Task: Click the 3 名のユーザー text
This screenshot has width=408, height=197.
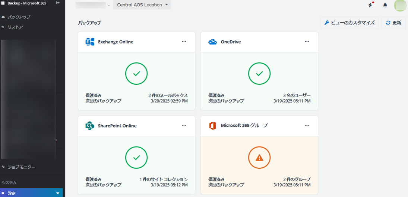Action: click(x=297, y=95)
